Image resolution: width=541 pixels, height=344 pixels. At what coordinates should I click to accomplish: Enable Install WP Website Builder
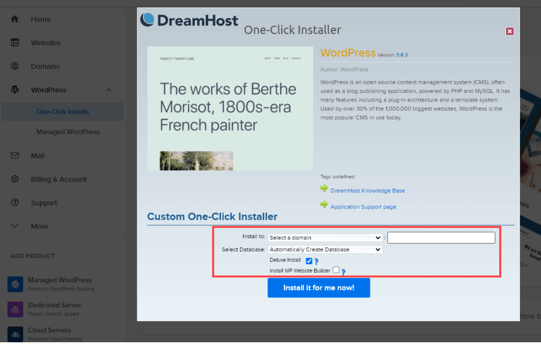point(336,270)
